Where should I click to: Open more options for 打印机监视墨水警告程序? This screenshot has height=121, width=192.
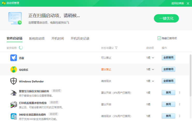pyautogui.click(x=180, y=104)
